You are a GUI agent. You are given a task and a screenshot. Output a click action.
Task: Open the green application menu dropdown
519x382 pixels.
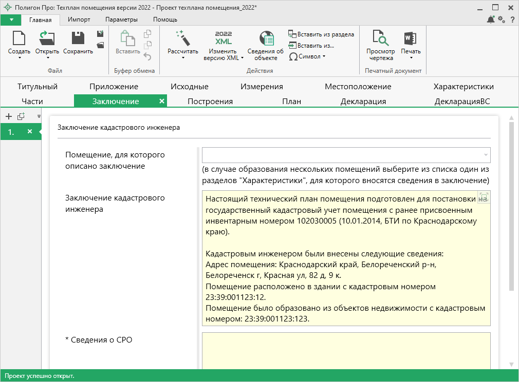[x=11, y=19]
